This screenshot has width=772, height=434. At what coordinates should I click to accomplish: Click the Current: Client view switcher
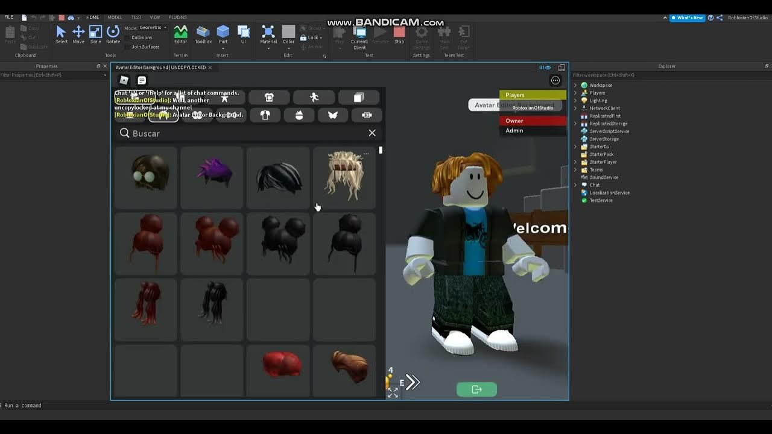359,37
